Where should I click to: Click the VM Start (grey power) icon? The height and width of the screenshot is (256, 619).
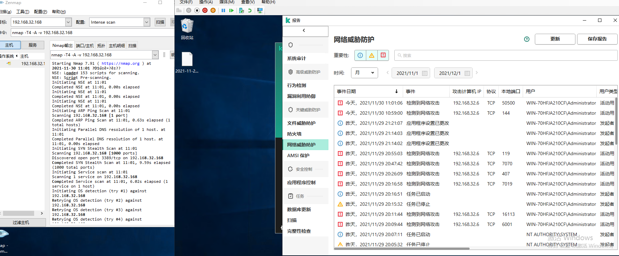189,10
